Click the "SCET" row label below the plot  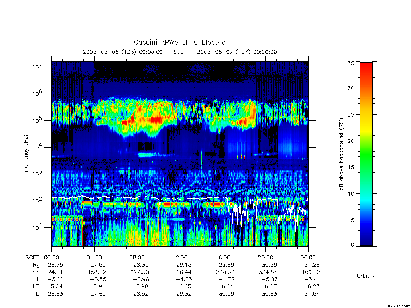pos(32,257)
